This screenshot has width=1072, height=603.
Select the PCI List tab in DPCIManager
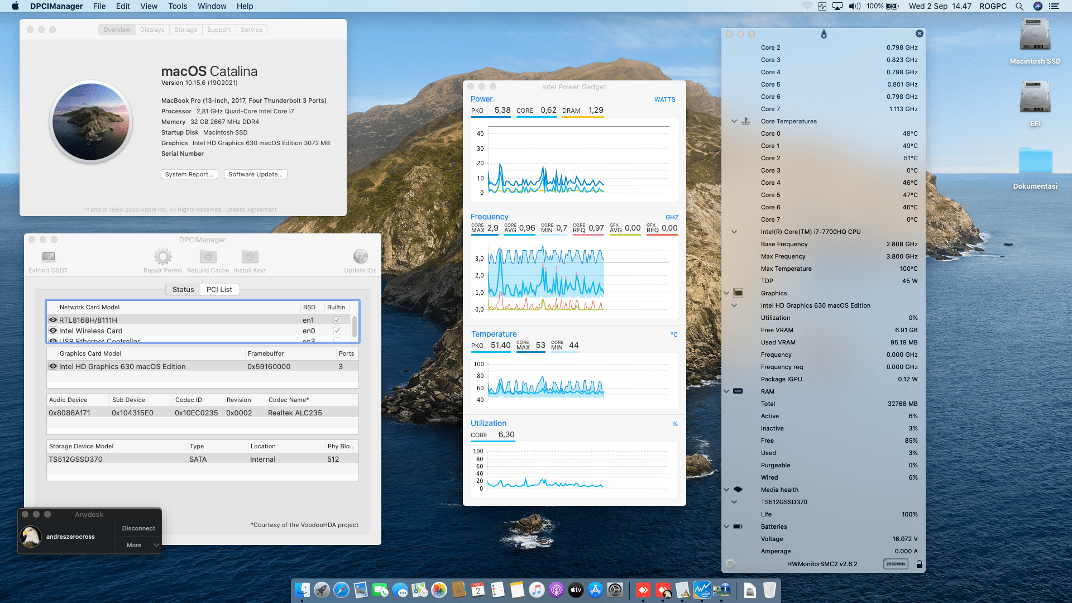point(219,289)
